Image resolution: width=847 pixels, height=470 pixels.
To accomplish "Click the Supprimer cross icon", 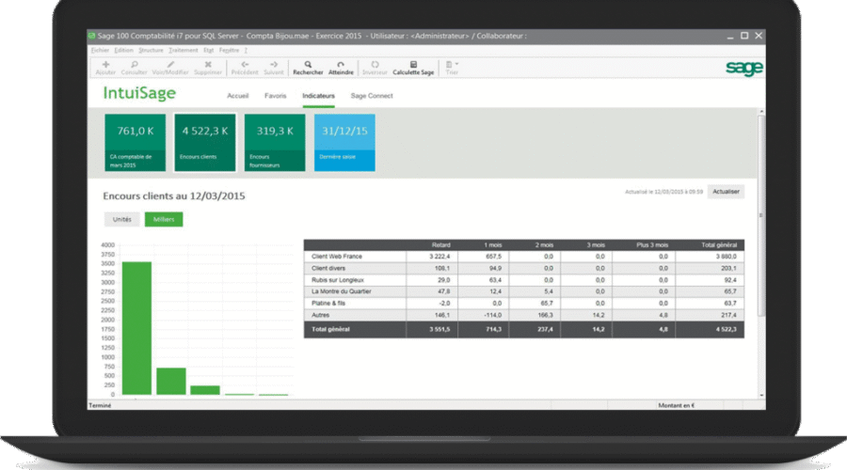I will tap(208, 64).
